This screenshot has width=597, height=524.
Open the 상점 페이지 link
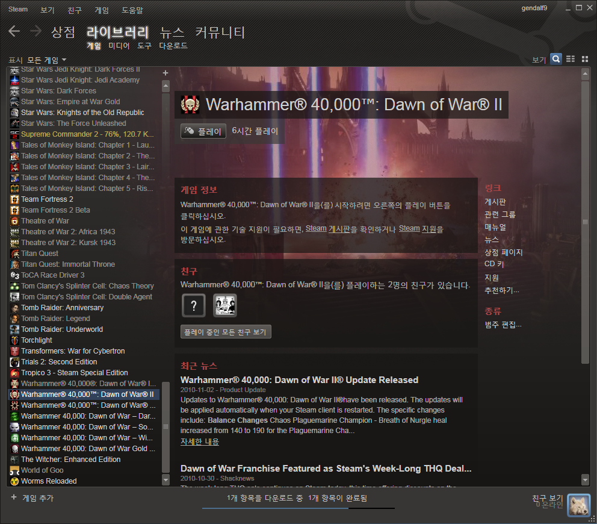[x=503, y=252]
